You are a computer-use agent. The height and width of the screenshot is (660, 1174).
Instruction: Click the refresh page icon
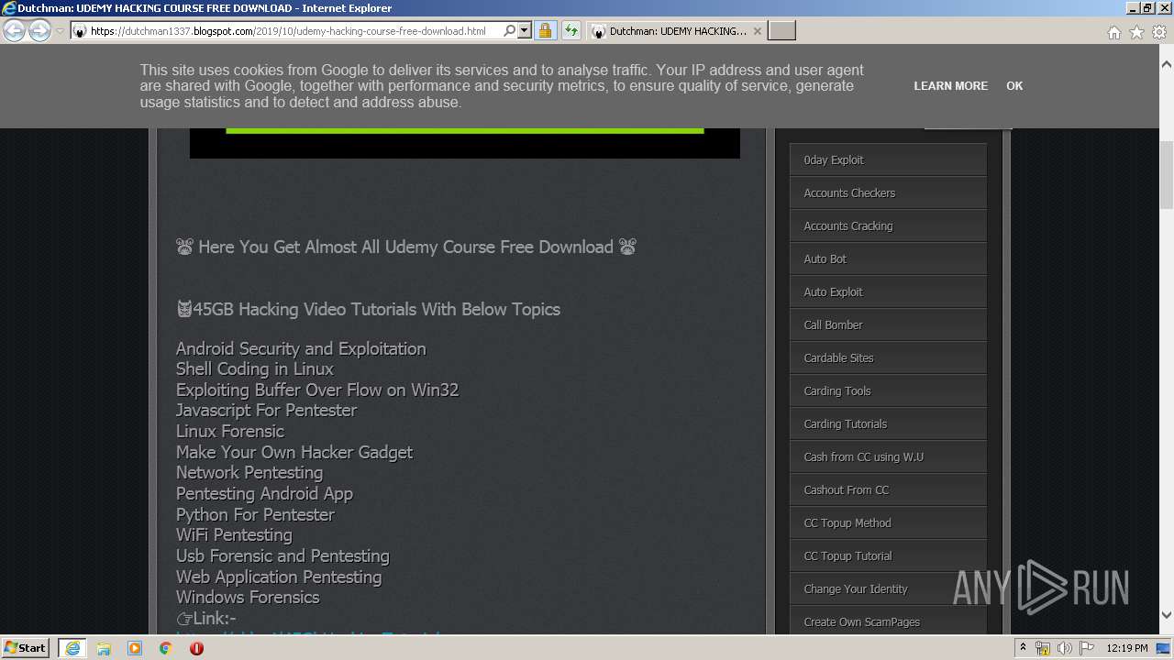[x=570, y=31]
